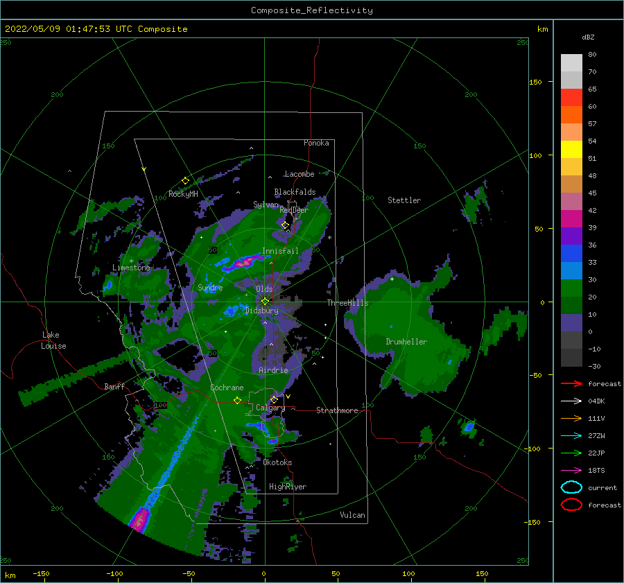Click the Limestone label

131,268
